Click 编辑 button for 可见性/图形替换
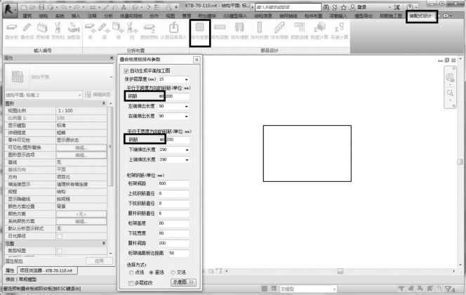 point(81,147)
